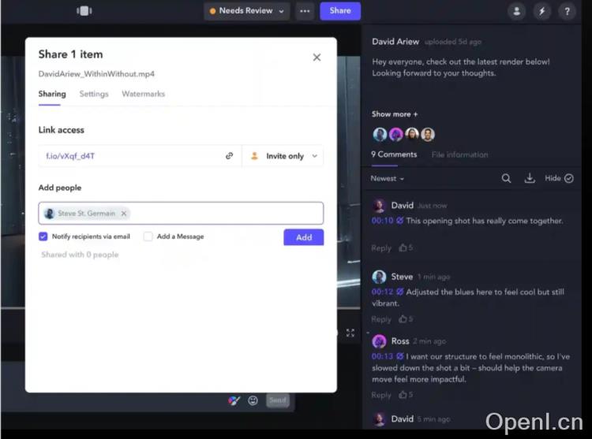The width and height of the screenshot is (592, 439).
Task: Toggle Hide completed comments
Action: (559, 178)
